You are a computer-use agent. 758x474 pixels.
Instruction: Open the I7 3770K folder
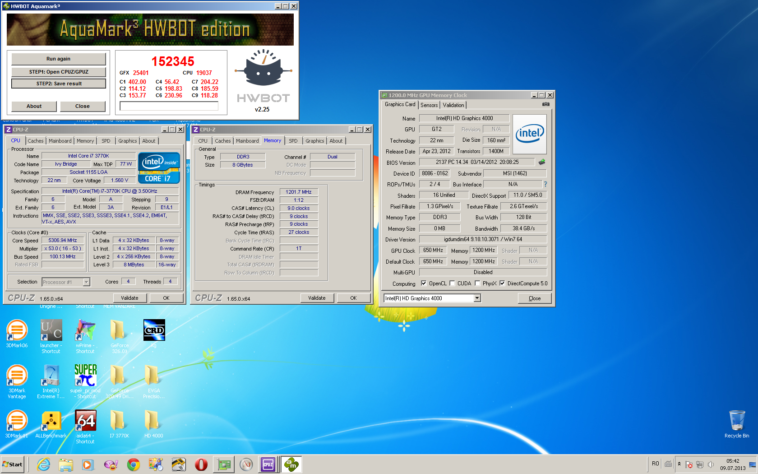[x=119, y=424]
